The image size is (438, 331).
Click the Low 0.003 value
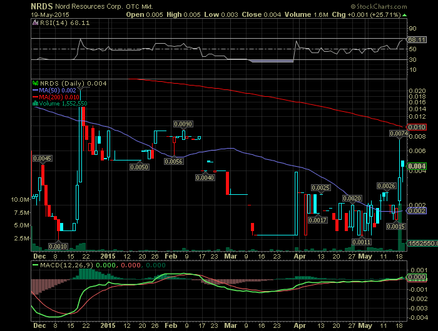tap(221, 15)
